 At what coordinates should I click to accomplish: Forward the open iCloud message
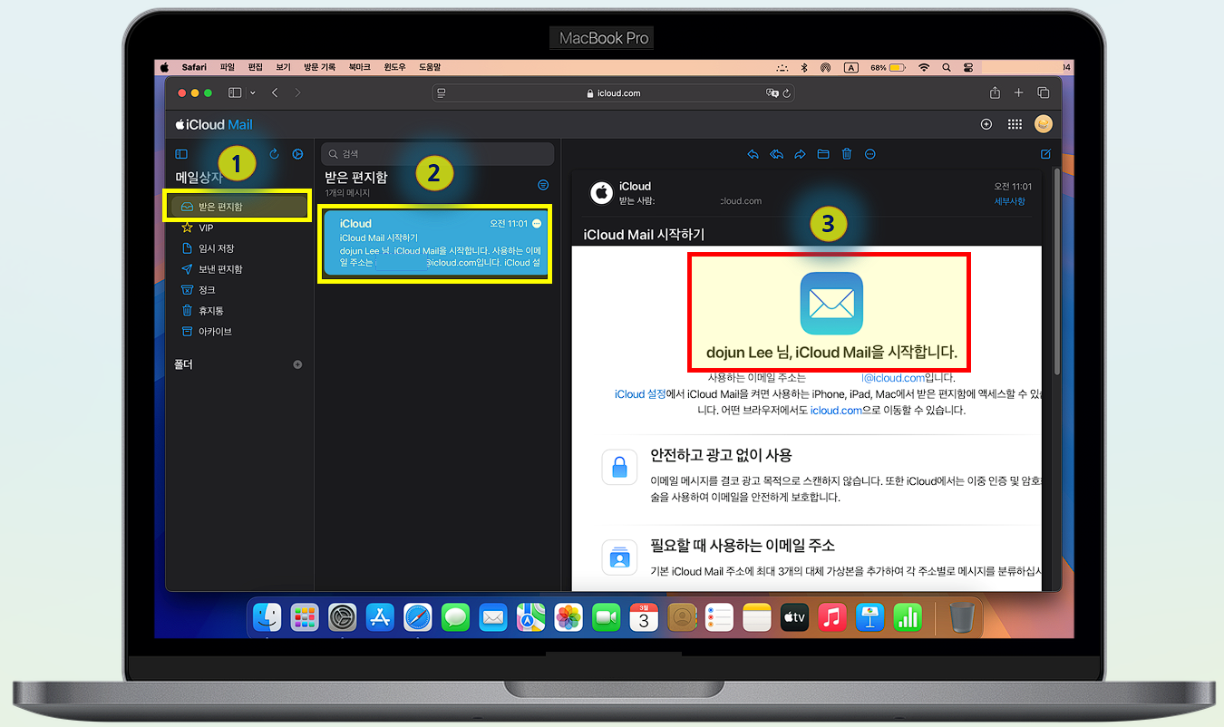(x=800, y=154)
